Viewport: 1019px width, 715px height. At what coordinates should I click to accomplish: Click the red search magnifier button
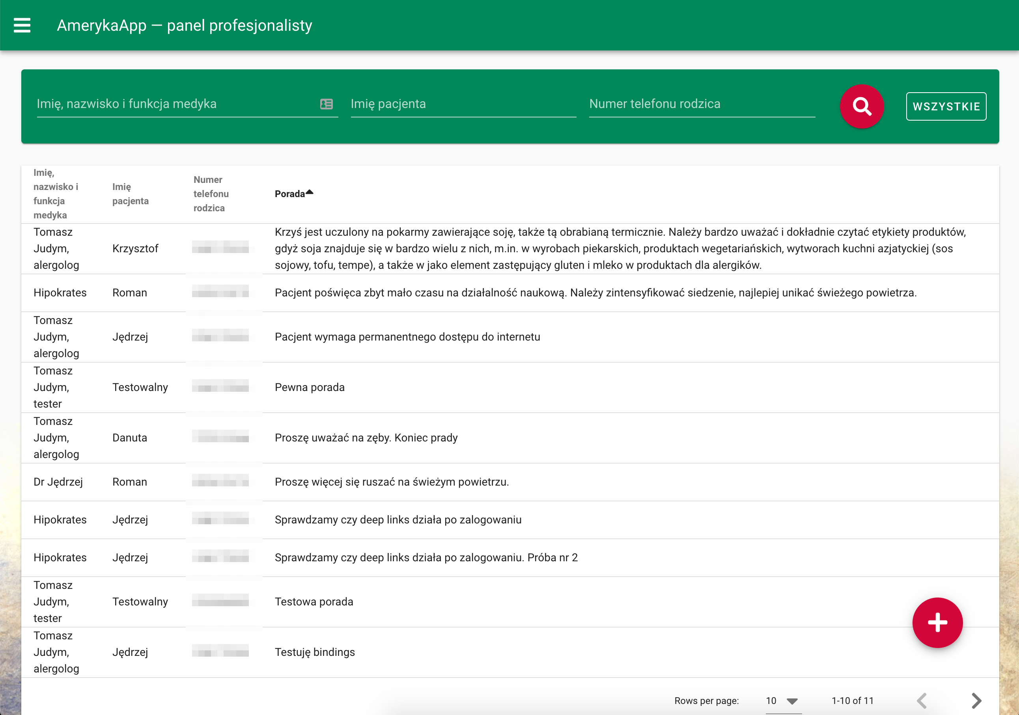(x=861, y=106)
